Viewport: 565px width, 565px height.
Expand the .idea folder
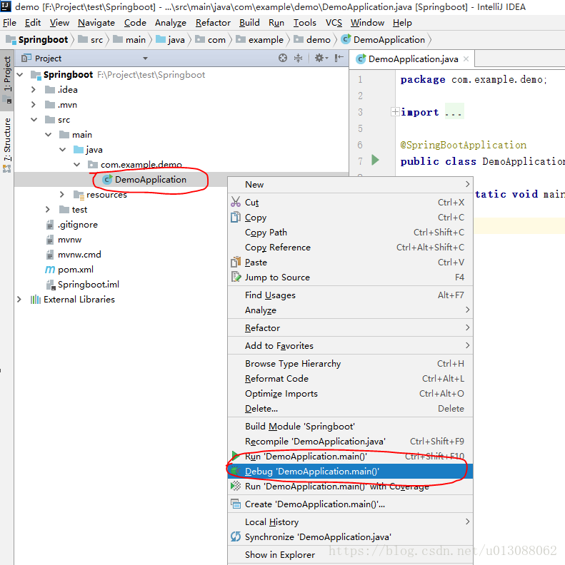34,89
